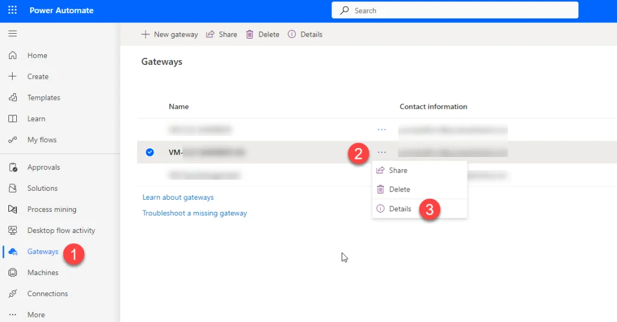Screen dimensions: 617x322
Task: Click the Contact information column header
Action: [x=433, y=107]
